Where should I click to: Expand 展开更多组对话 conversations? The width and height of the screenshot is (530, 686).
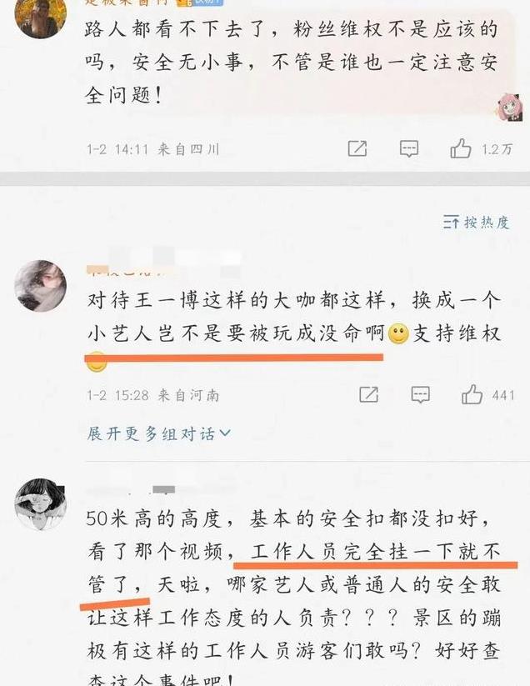coord(158,433)
